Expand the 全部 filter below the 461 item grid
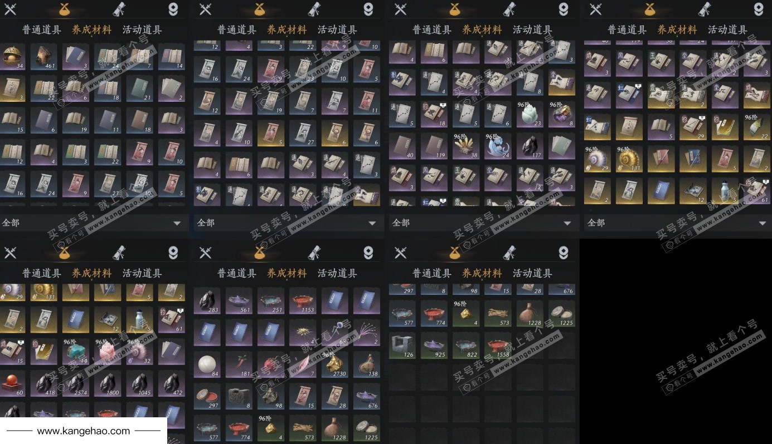The height and width of the screenshot is (444, 772). [93, 223]
